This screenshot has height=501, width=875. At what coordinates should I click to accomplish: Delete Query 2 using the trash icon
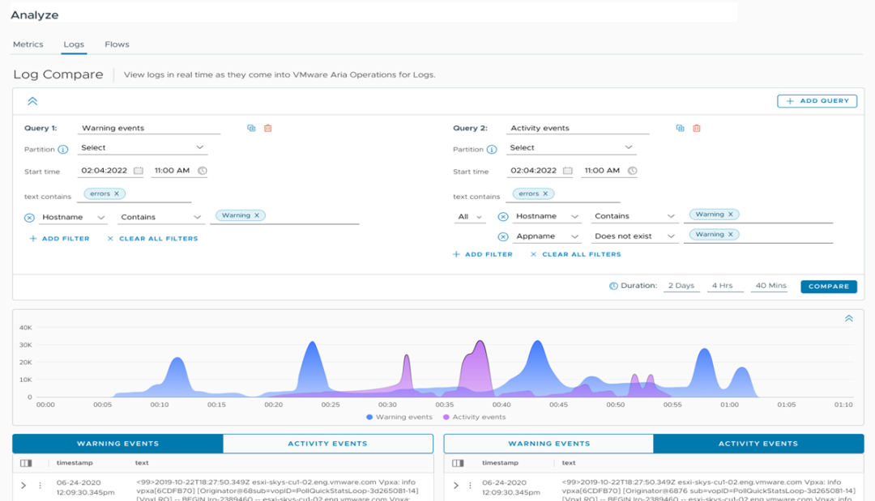[x=697, y=128]
